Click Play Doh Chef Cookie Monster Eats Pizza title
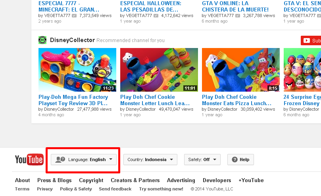 pyautogui.click(x=236, y=100)
